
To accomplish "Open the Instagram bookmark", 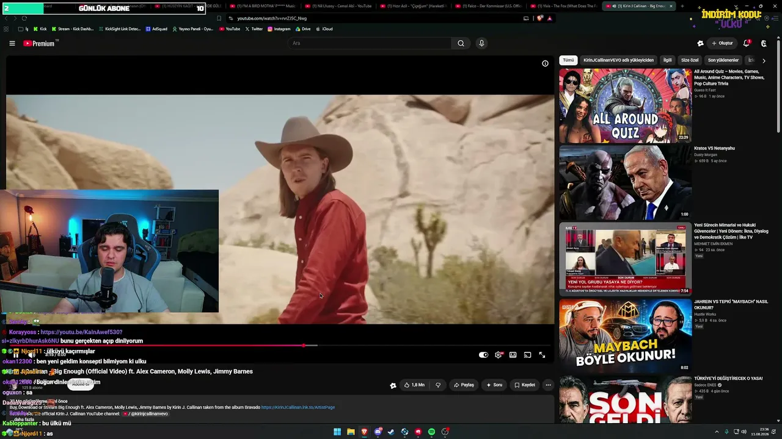I will click(x=279, y=29).
